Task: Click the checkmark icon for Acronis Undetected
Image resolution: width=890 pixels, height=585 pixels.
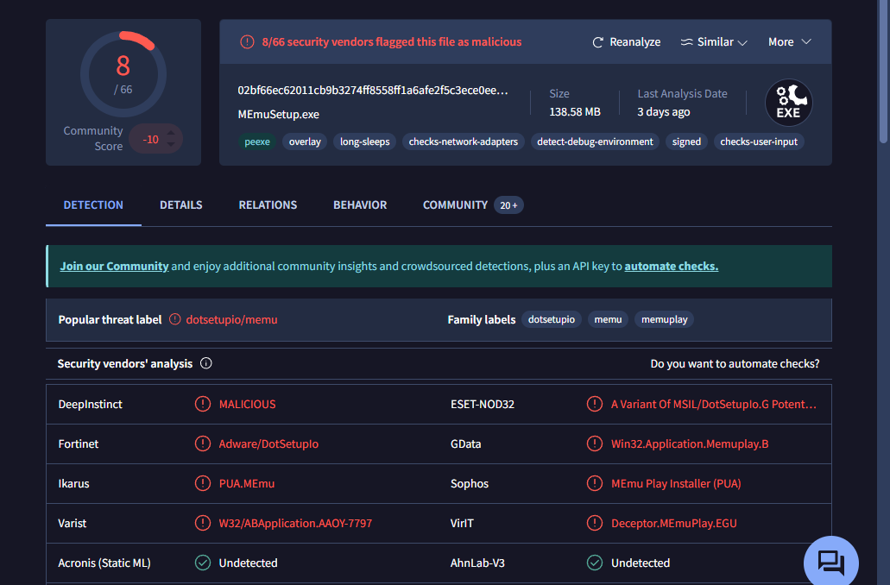Action: 202,563
